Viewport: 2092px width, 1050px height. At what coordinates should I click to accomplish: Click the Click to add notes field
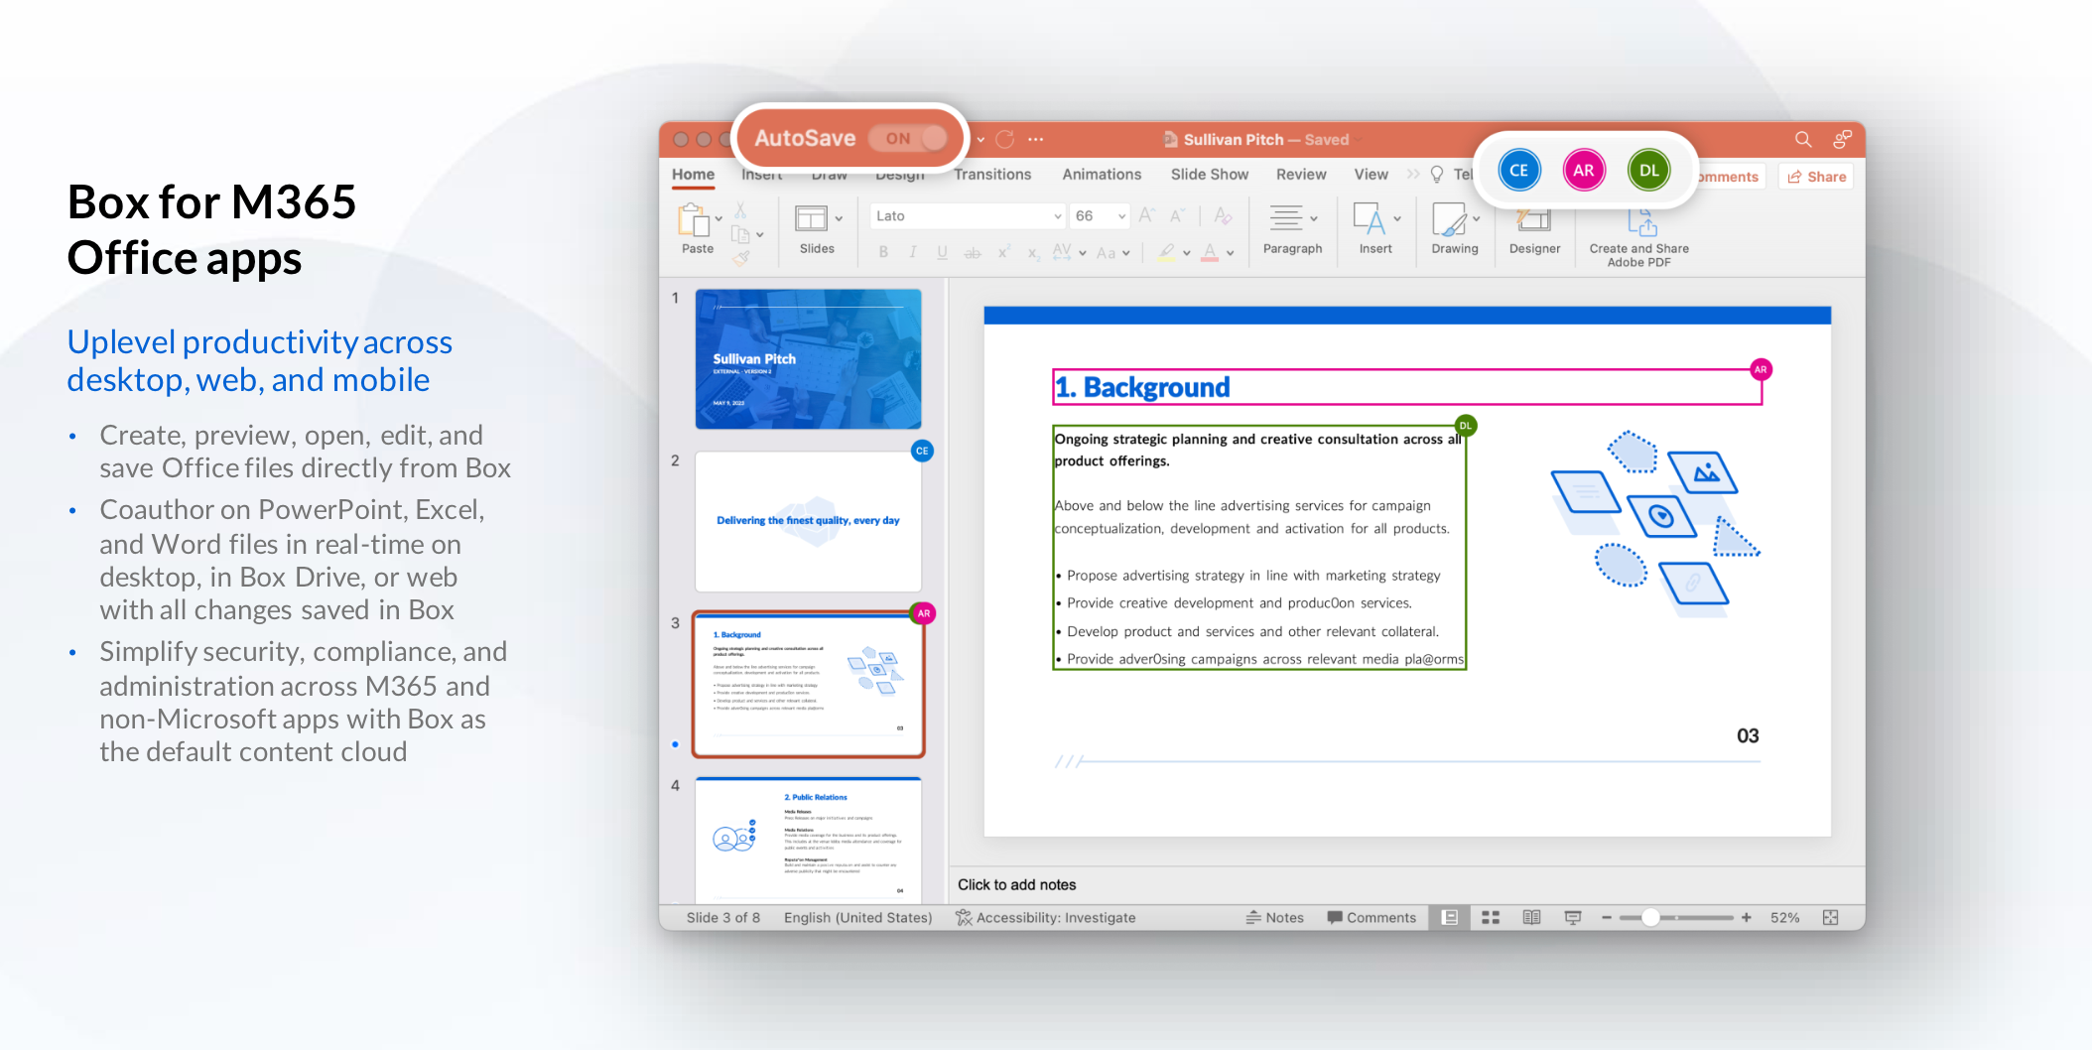(1016, 884)
